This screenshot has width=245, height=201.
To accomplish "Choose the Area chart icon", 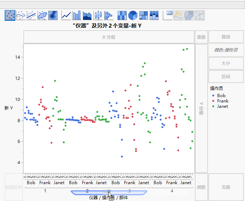I will (87, 15).
